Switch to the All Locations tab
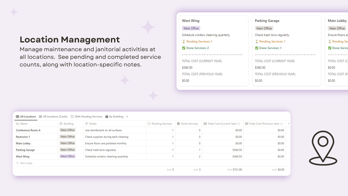This screenshot has height=196, width=348. click(x=26, y=117)
